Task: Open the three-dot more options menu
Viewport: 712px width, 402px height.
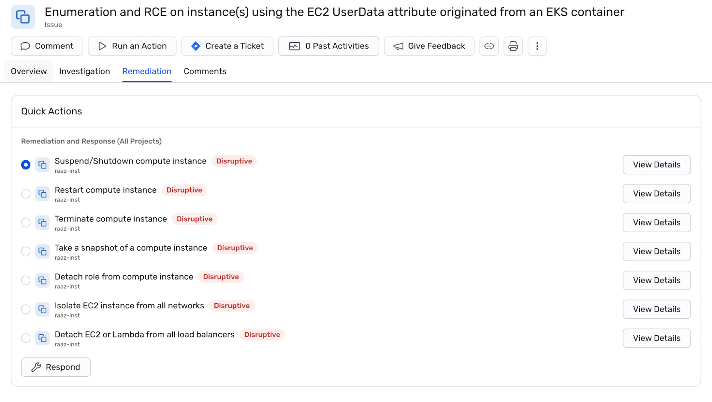Action: pyautogui.click(x=537, y=46)
